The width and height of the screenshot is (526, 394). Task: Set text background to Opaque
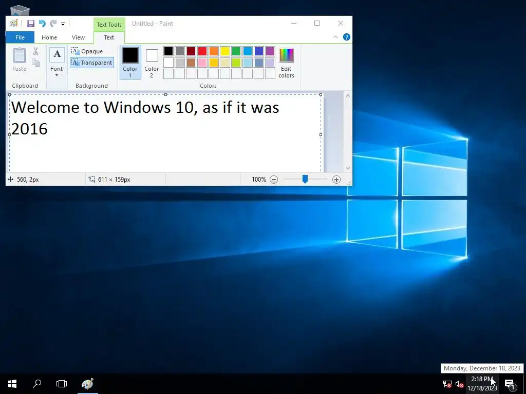click(x=87, y=51)
